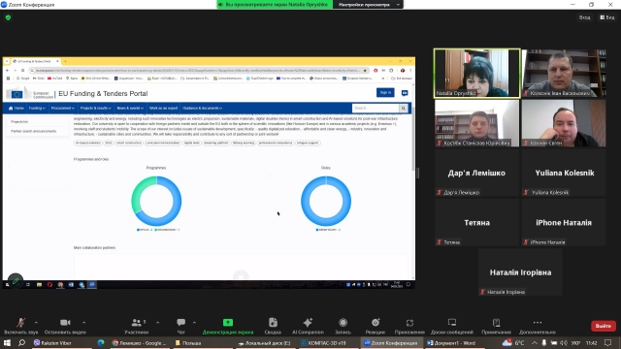Screen dimensions: 621x349
Task: Start recording with the Record icon
Action: (343, 323)
